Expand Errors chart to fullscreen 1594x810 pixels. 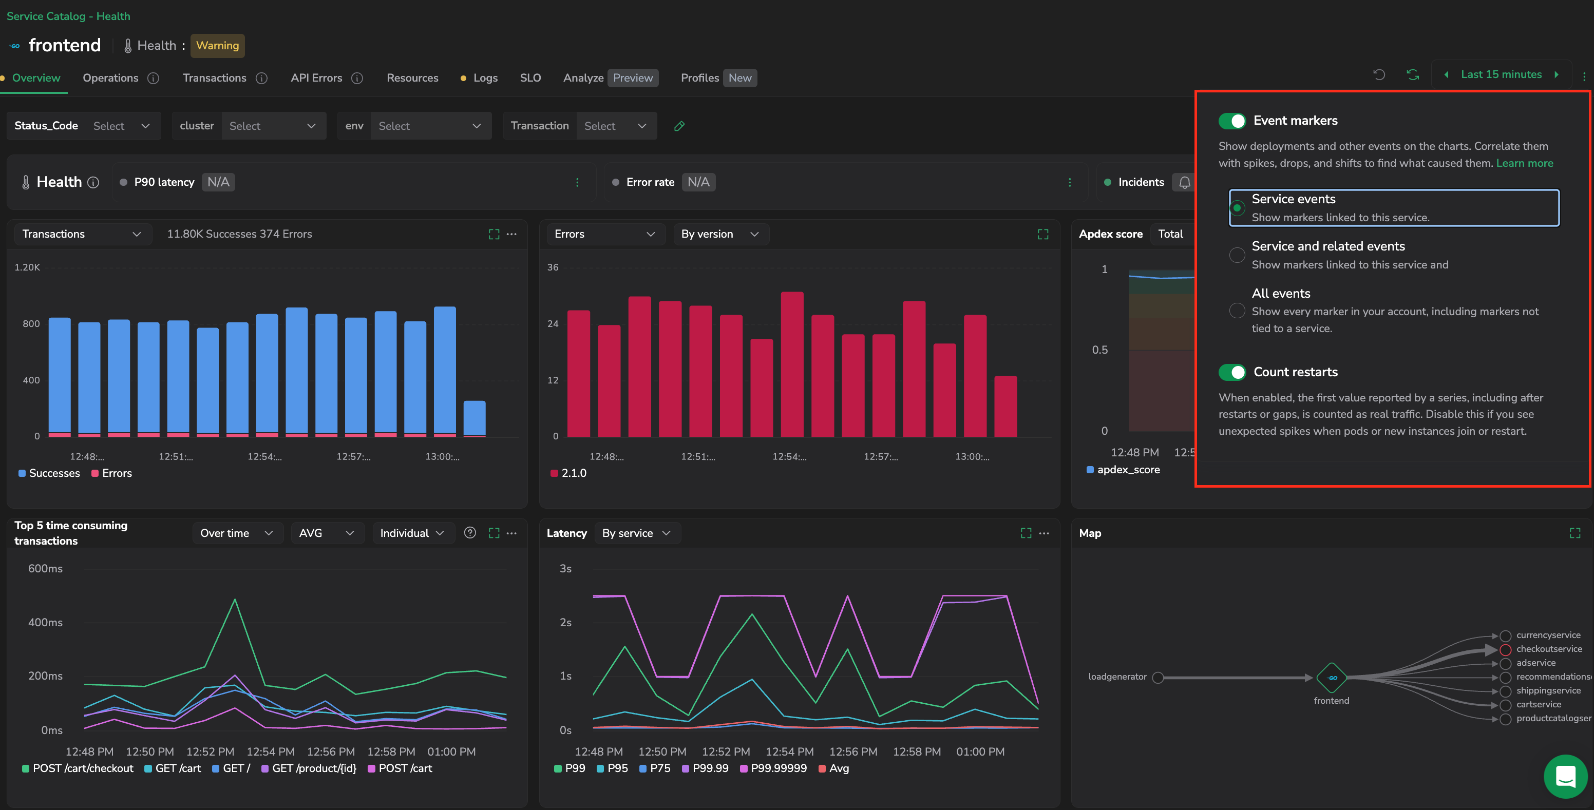1042,235
